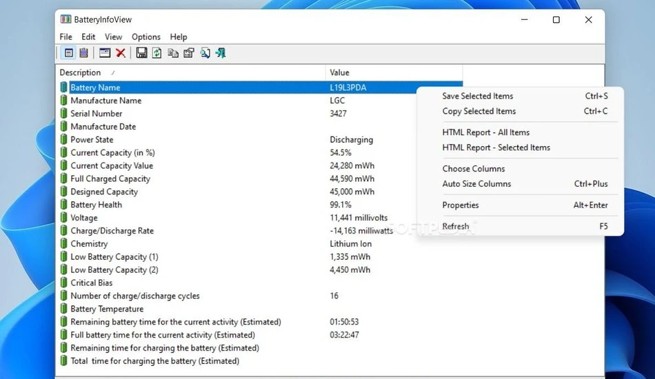This screenshot has height=379, width=655.
Task: Click the green refresh toolbar icon
Action: (x=157, y=53)
